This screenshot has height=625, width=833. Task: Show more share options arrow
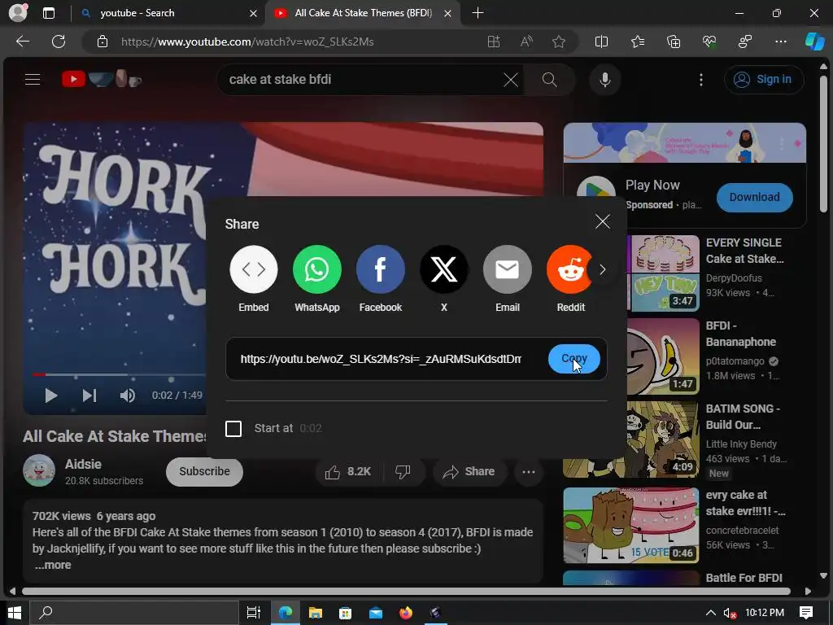point(603,269)
